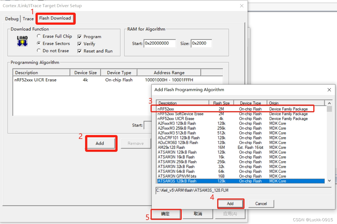Select ATSAM3N 64kB Flash row
337x224 pixels.
click(x=241, y=171)
